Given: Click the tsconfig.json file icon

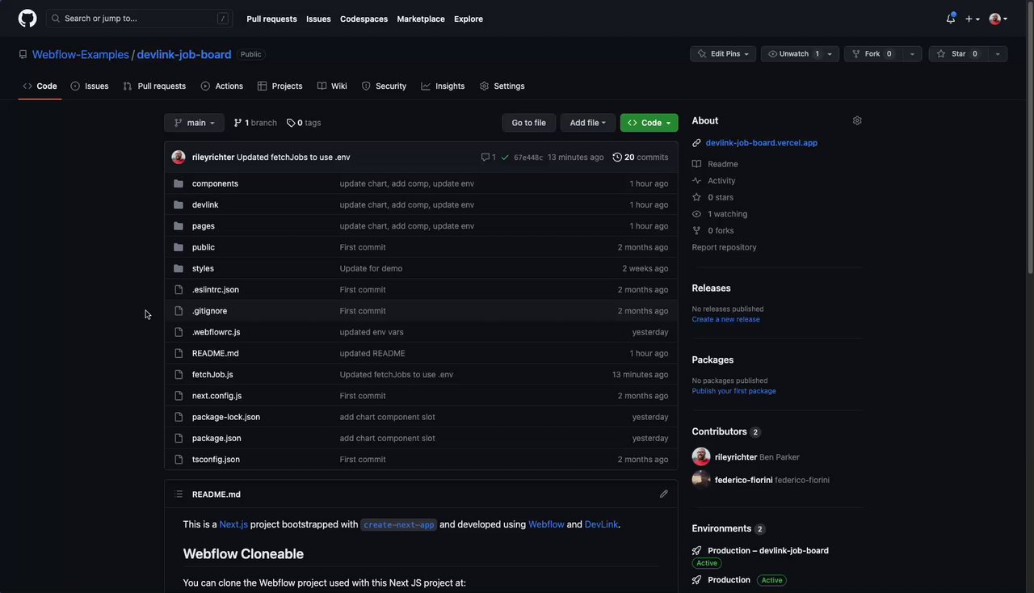Looking at the screenshot, I should (x=179, y=459).
